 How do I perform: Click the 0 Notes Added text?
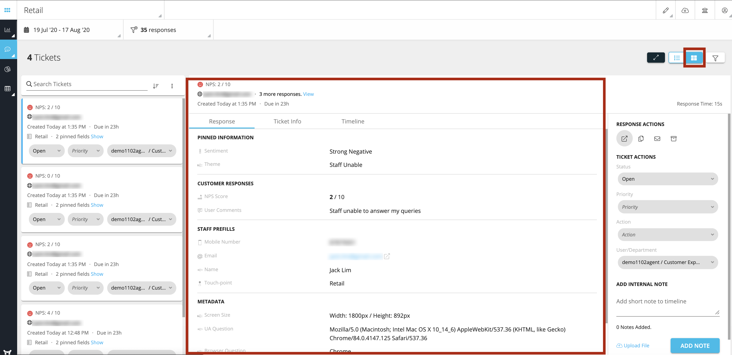click(x=634, y=327)
